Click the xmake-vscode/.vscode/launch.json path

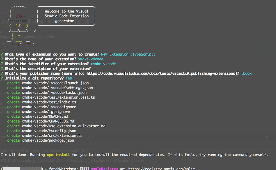(55, 83)
